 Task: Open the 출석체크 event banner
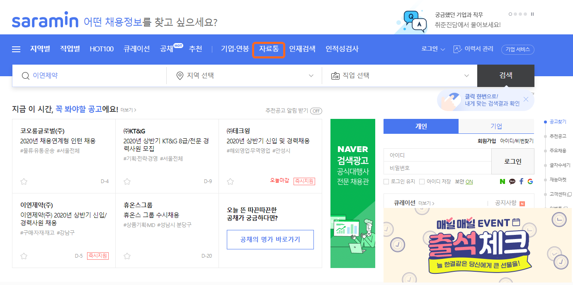(478, 245)
